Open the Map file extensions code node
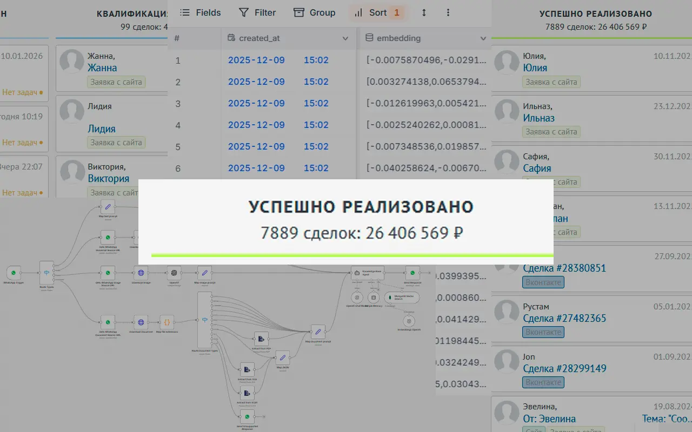The height and width of the screenshot is (432, 692). [x=166, y=322]
